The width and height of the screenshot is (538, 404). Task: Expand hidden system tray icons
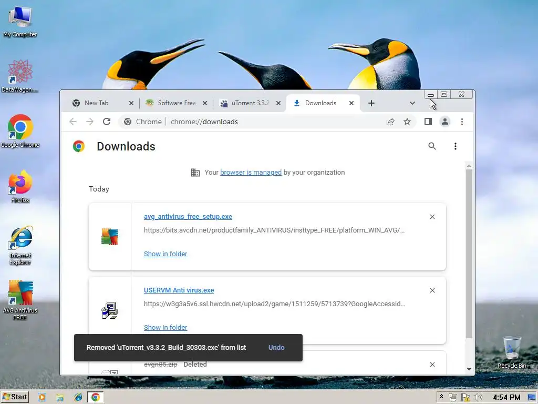pyautogui.click(x=441, y=397)
